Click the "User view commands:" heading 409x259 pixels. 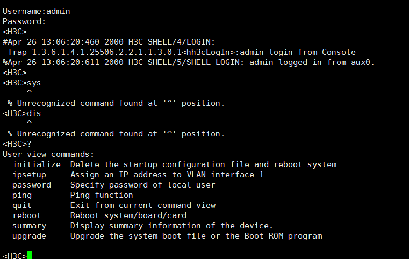point(48,154)
